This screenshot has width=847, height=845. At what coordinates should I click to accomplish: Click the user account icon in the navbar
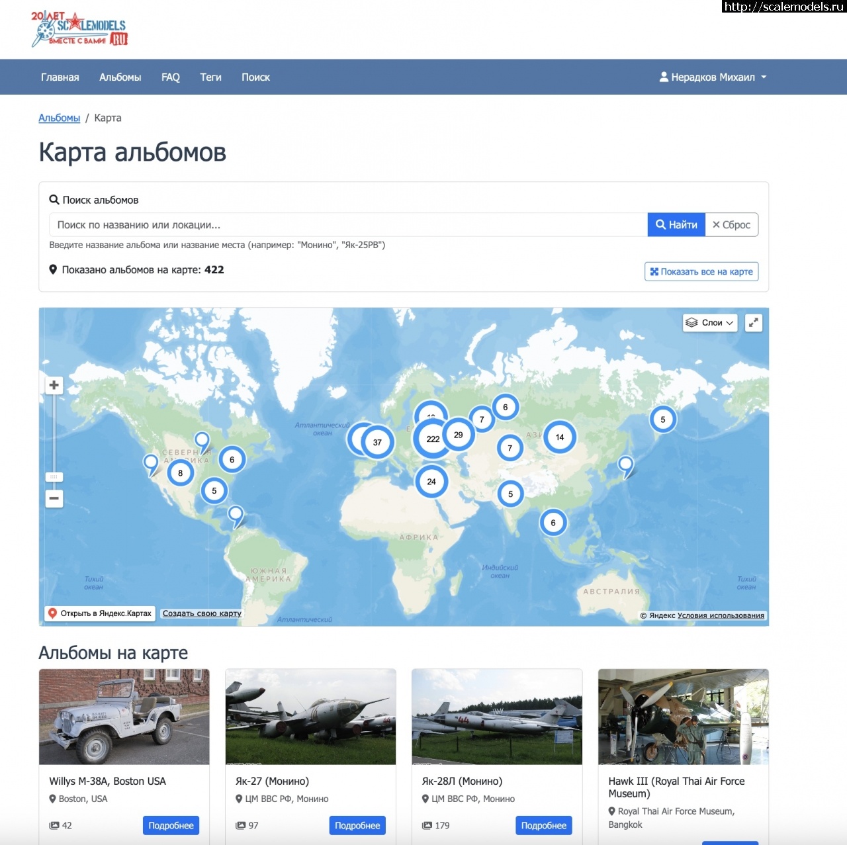[662, 77]
